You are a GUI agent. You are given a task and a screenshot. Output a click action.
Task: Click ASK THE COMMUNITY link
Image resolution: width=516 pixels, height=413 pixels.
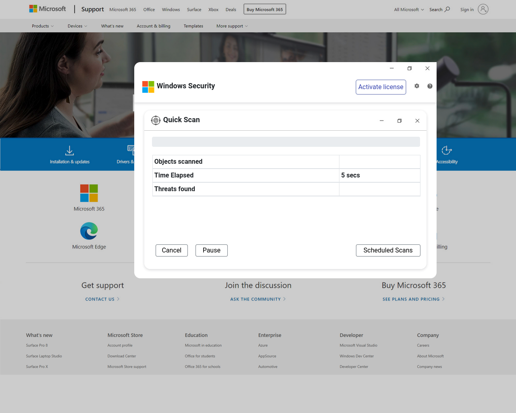point(258,299)
